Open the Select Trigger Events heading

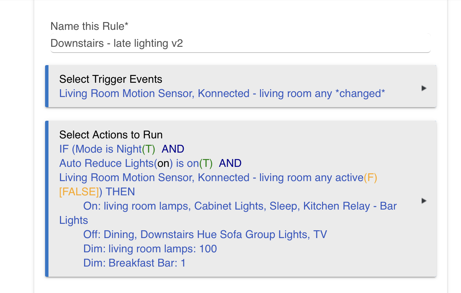tap(111, 79)
